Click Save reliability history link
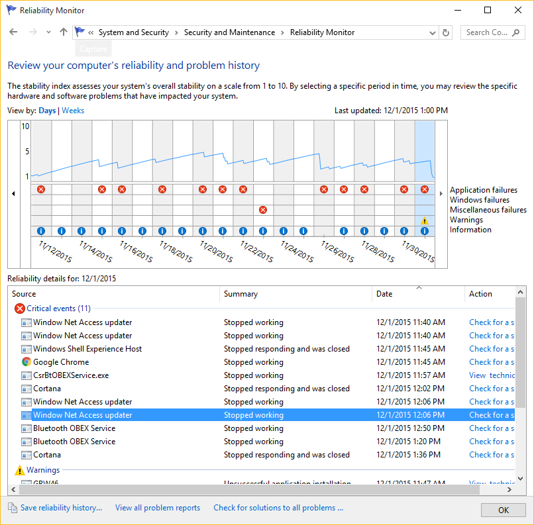This screenshot has width=534, height=525. click(x=62, y=508)
